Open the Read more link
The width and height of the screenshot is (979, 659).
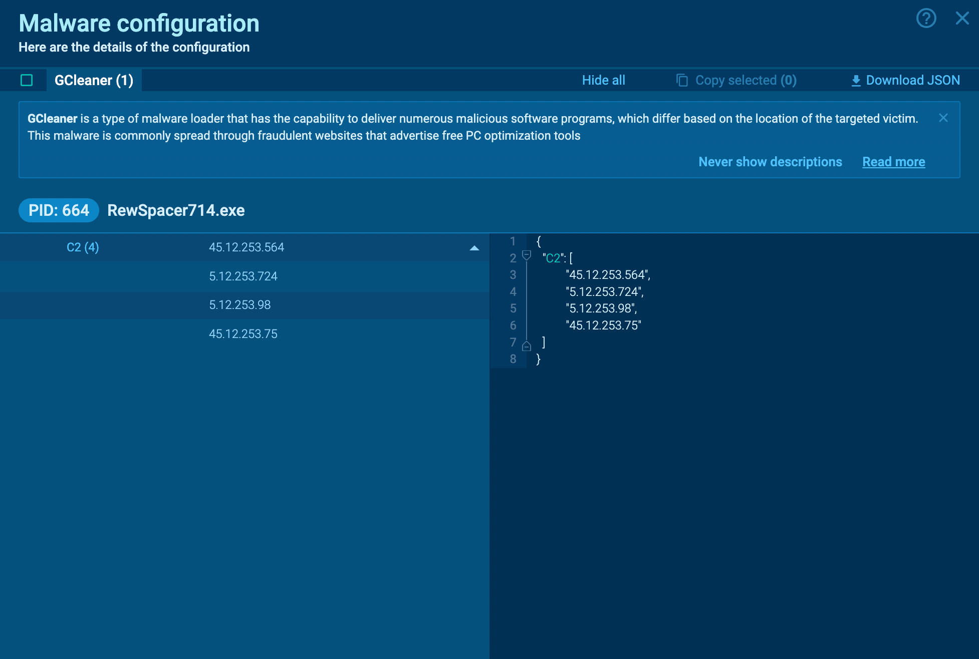point(893,162)
